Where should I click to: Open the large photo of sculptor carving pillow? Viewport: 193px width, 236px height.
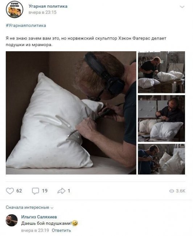point(71,113)
